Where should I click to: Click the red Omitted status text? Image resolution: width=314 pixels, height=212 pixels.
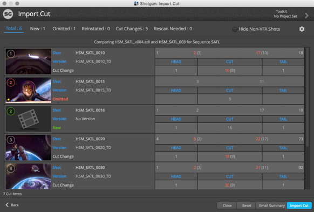(x=60, y=99)
